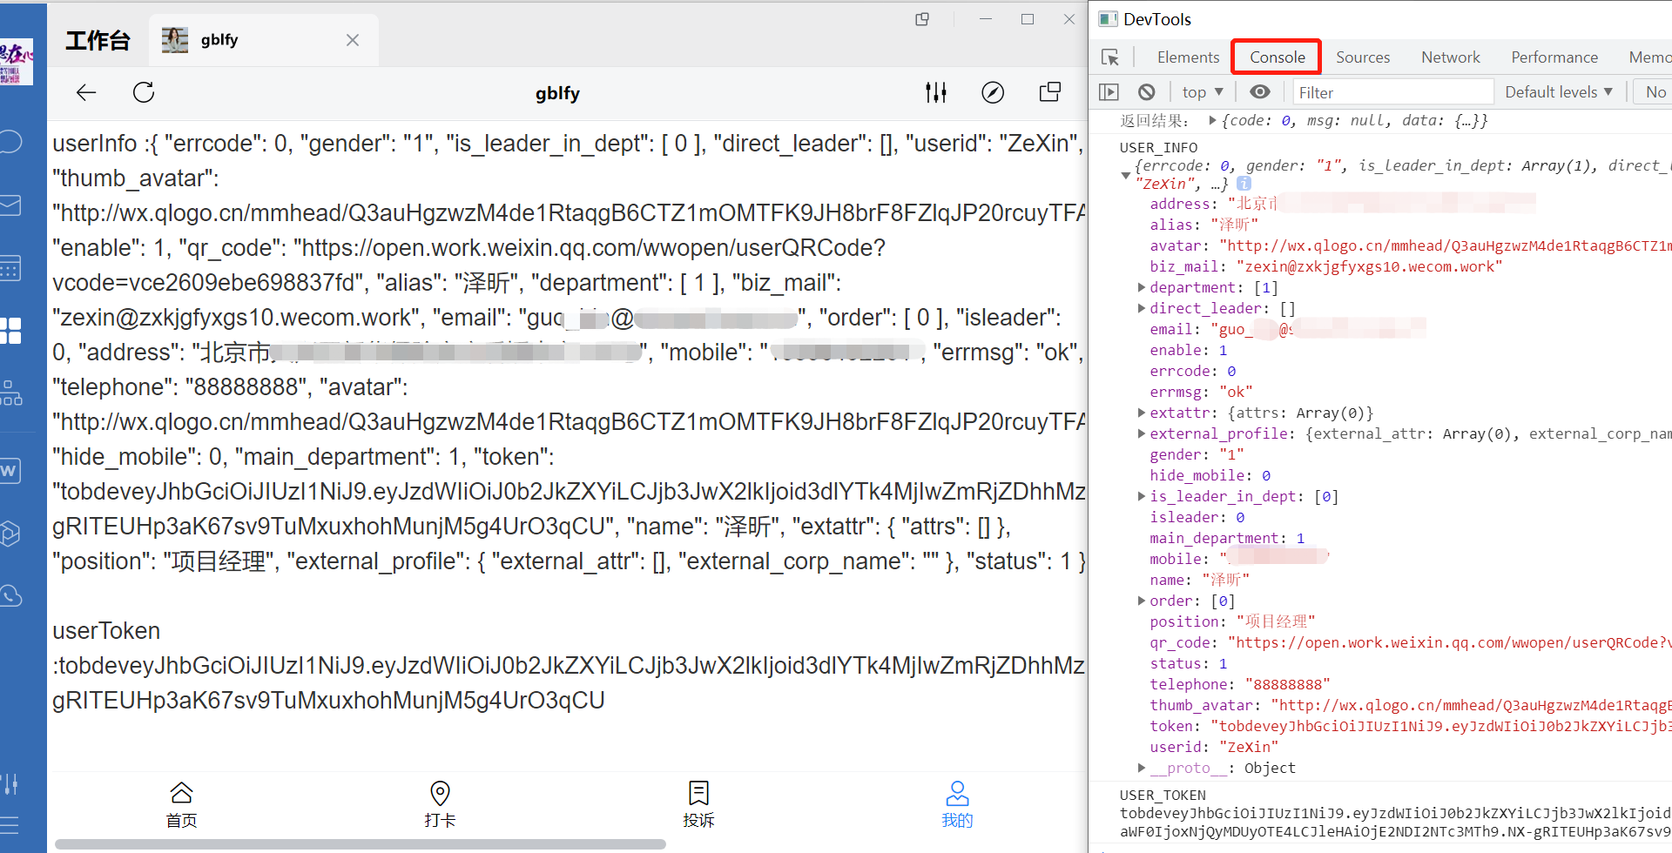Expand extattr object
Screen dimensions: 1672x853
[x=1142, y=413]
